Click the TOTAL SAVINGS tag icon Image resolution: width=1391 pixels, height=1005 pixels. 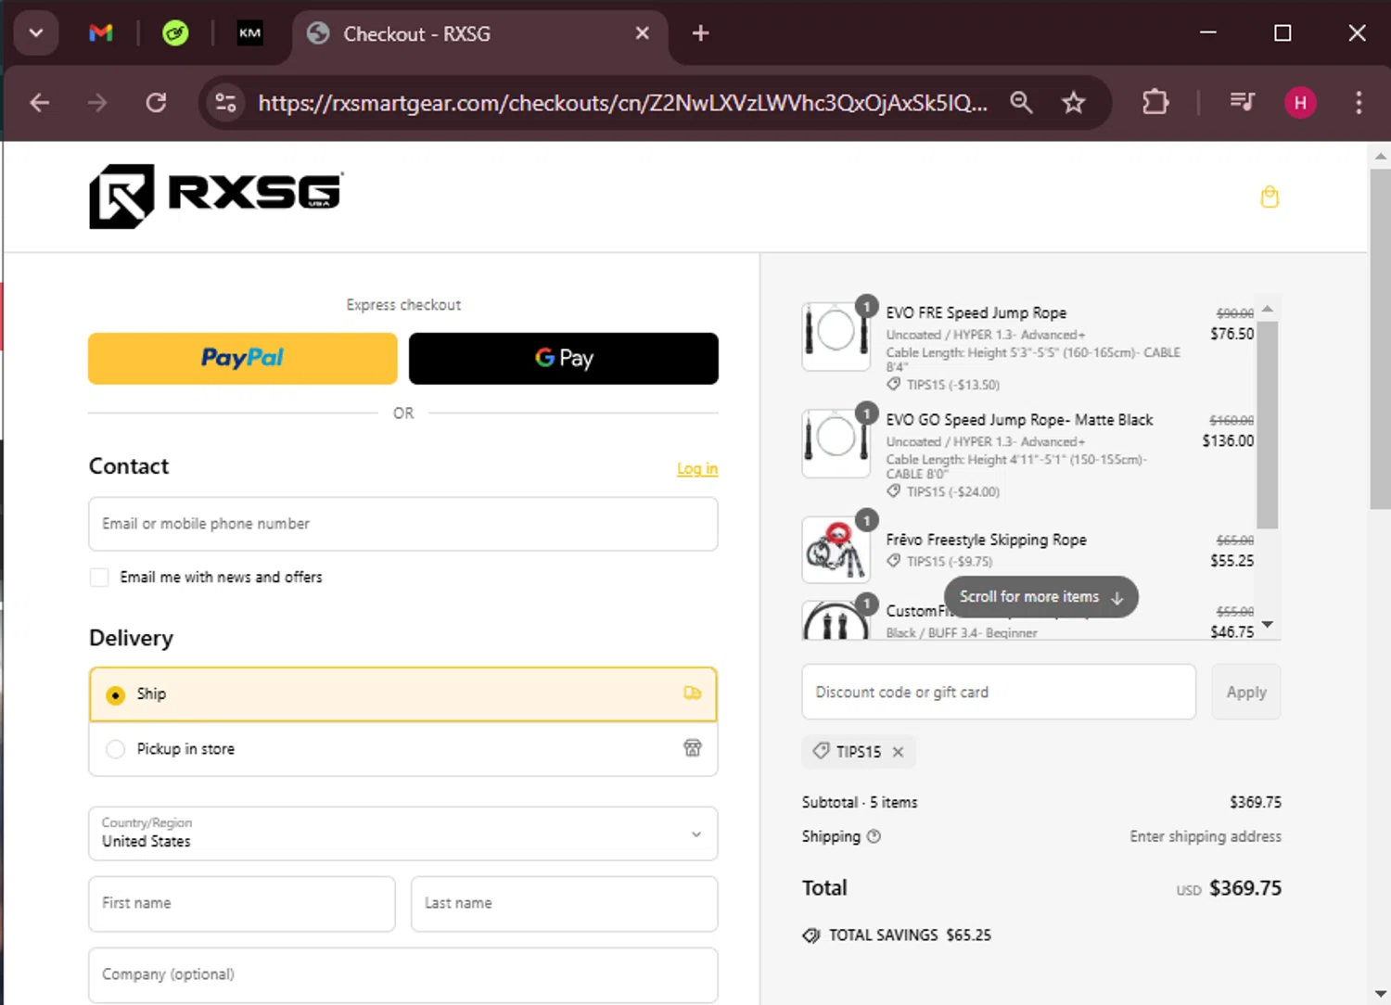pos(811,935)
